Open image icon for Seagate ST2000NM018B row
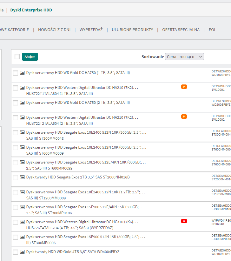The width and height of the screenshot is (231, 261). tap(22, 177)
